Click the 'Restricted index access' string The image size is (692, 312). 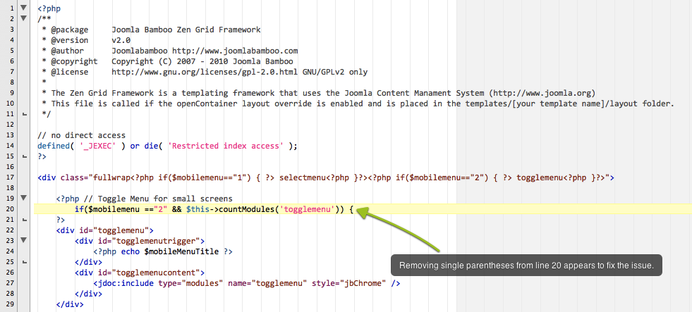(x=225, y=146)
